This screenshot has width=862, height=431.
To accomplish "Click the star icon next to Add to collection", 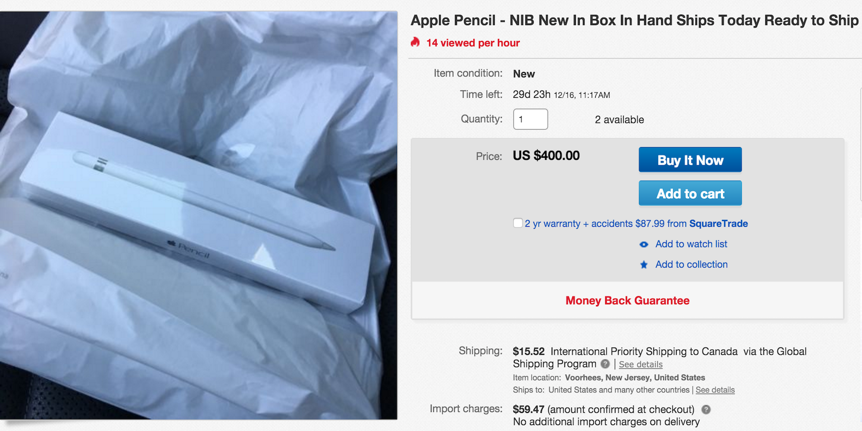I will 643,265.
